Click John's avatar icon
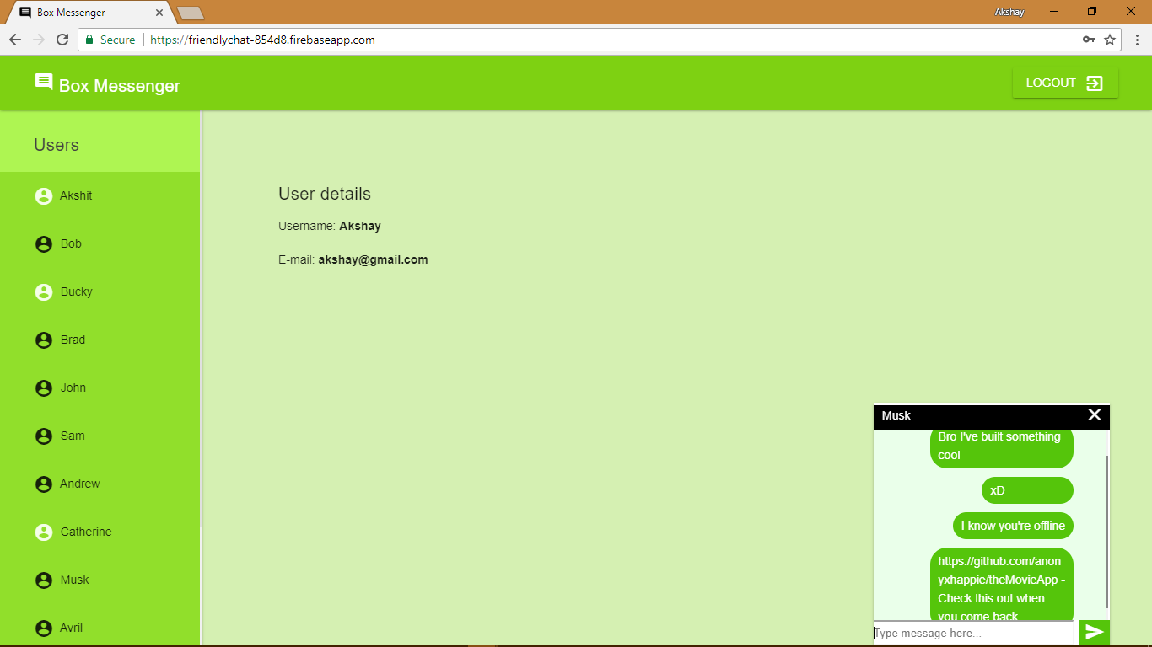Image resolution: width=1152 pixels, height=647 pixels. click(44, 388)
